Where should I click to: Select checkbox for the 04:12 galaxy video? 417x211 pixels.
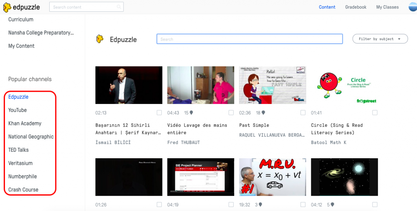tap(375, 205)
